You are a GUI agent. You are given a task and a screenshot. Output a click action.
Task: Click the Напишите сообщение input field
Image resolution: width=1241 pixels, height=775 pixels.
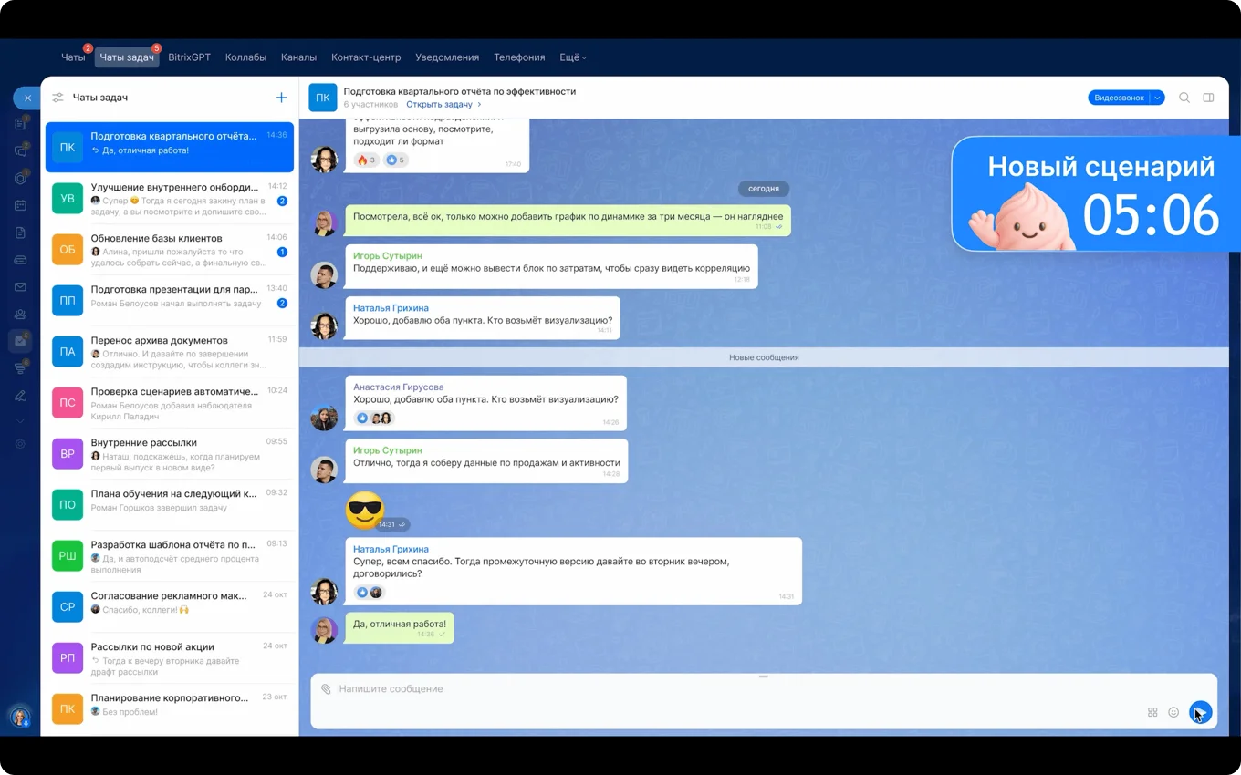tap(730, 689)
